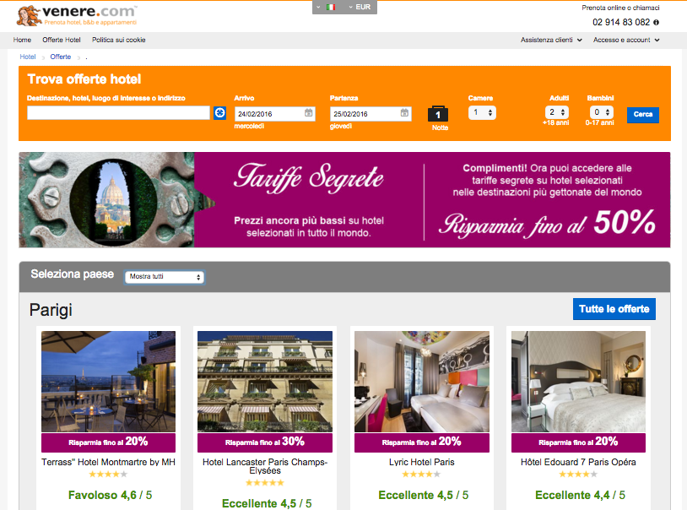687x510 pixels.
Task: Click the current location target icon
Action: pos(220,112)
